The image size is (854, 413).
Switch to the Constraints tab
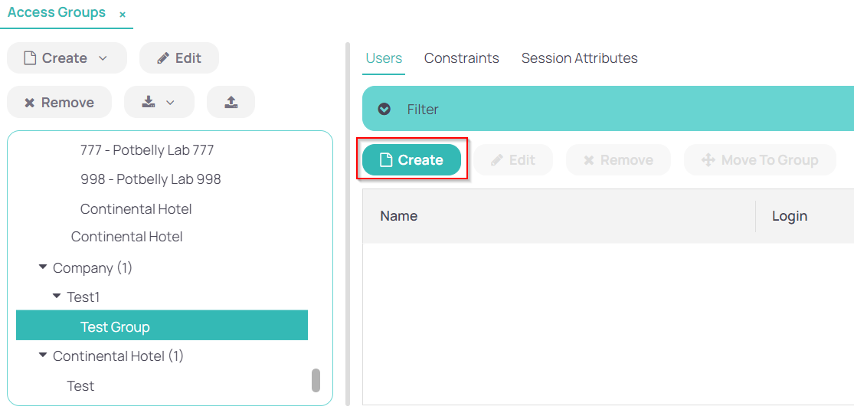(x=462, y=58)
